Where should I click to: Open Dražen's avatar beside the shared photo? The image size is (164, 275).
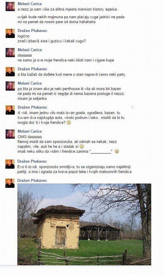pos(10,183)
